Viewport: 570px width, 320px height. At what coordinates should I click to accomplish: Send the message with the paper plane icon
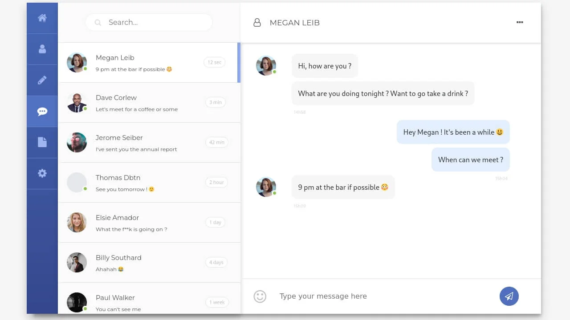click(x=509, y=296)
